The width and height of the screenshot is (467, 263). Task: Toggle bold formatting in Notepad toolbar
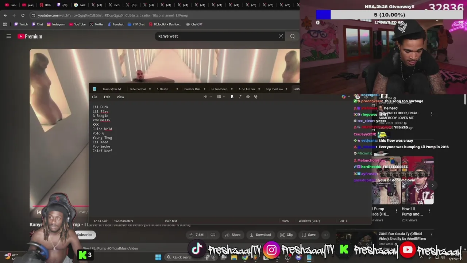click(x=232, y=97)
